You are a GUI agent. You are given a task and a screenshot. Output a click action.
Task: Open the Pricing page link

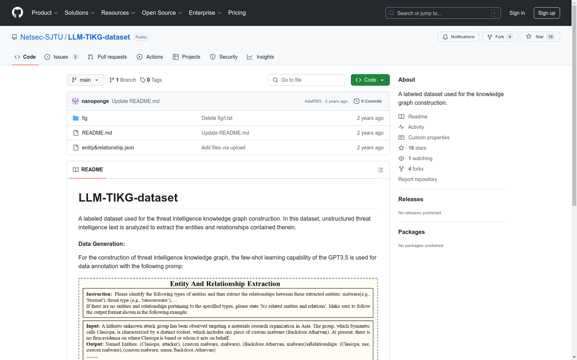pyautogui.click(x=237, y=13)
